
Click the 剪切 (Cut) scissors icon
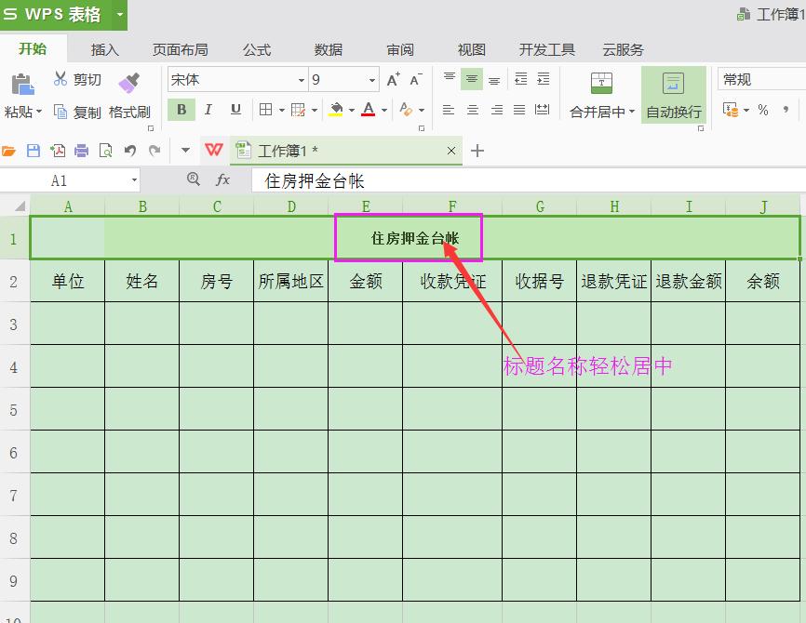60,79
